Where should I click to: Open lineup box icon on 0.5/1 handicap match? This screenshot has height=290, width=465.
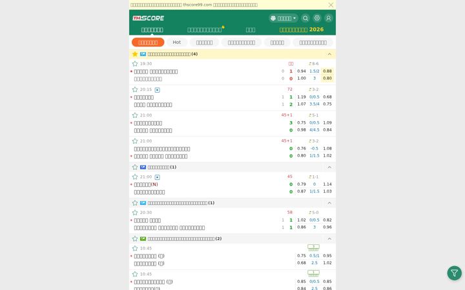click(313, 247)
